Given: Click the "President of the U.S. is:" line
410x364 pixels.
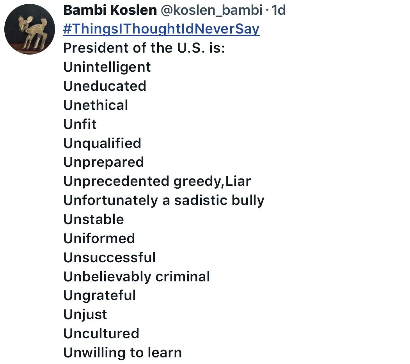Looking at the screenshot, I should pos(144,48).
